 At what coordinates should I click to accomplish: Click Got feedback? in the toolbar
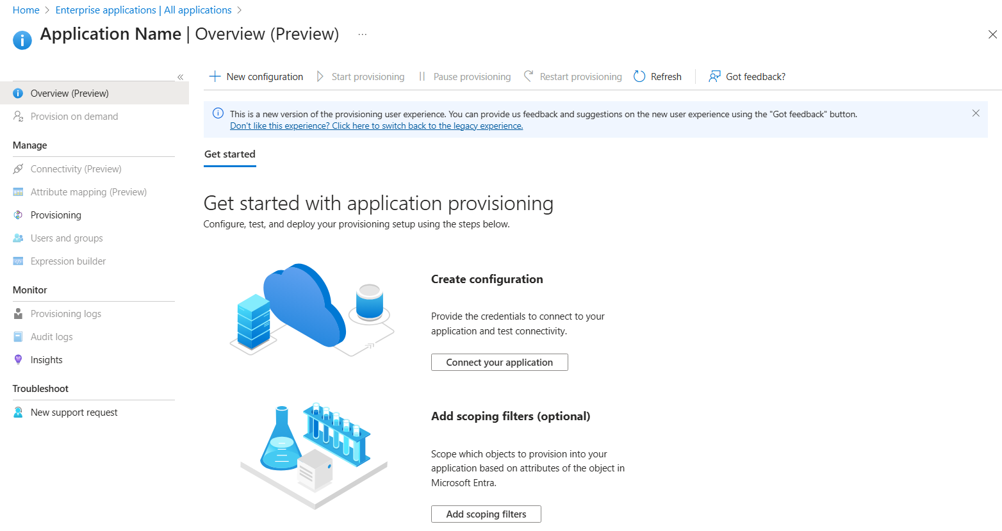[746, 76]
